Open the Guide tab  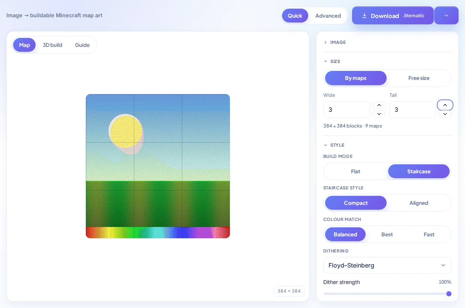tap(82, 45)
